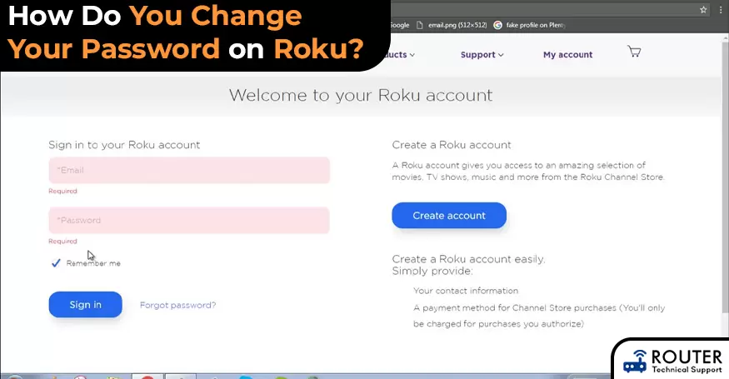729x379 pixels.
Task: Focus the Password input field
Action: tap(189, 221)
